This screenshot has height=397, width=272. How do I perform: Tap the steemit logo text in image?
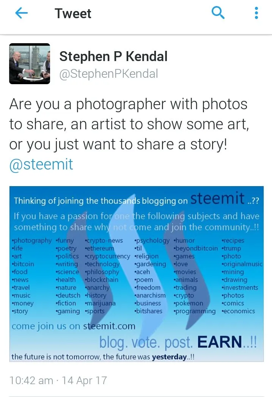point(217,198)
